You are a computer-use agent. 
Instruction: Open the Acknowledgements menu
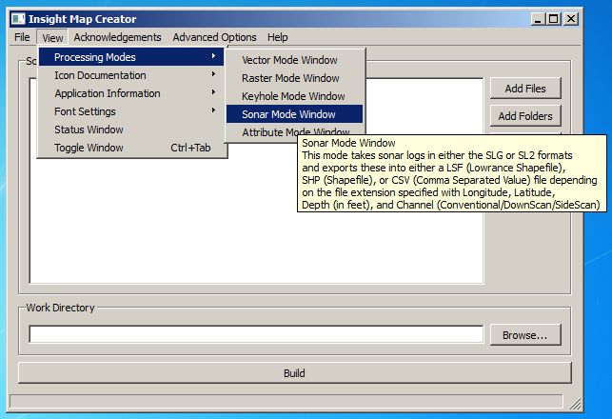117,37
